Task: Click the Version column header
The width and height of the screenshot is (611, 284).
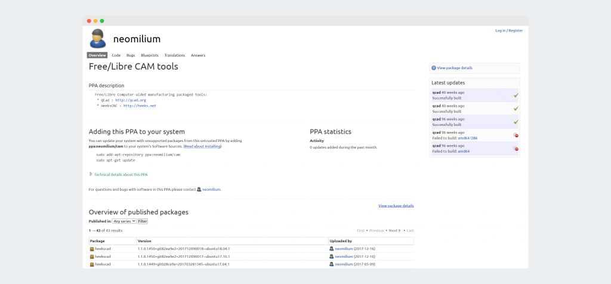Action: tap(144, 241)
